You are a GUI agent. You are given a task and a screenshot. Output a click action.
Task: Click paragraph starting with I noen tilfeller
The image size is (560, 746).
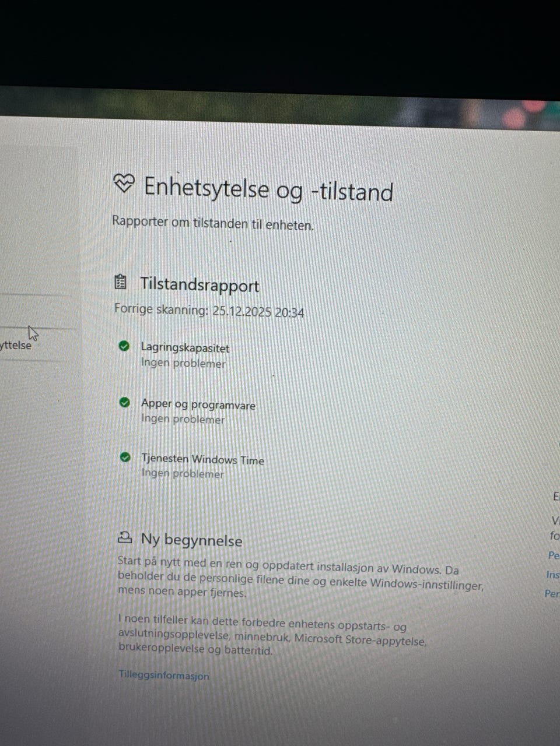coord(272,635)
